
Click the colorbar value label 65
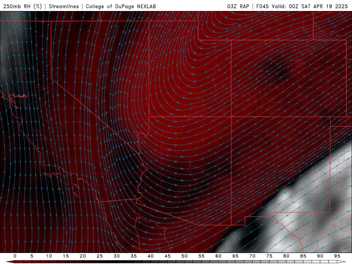pos(235,256)
